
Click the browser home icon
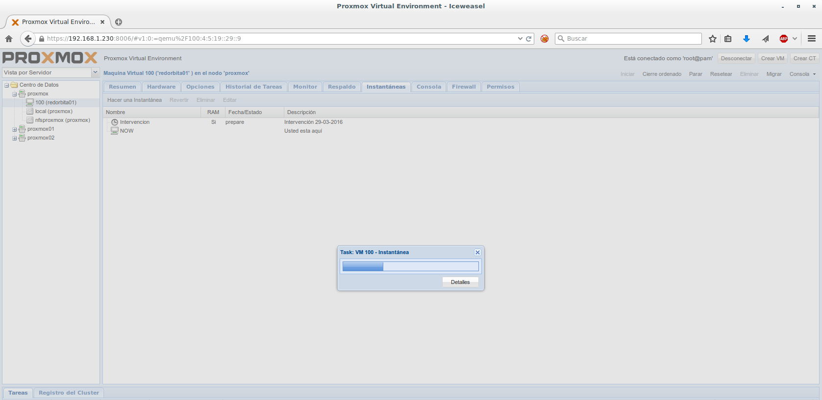[9, 39]
